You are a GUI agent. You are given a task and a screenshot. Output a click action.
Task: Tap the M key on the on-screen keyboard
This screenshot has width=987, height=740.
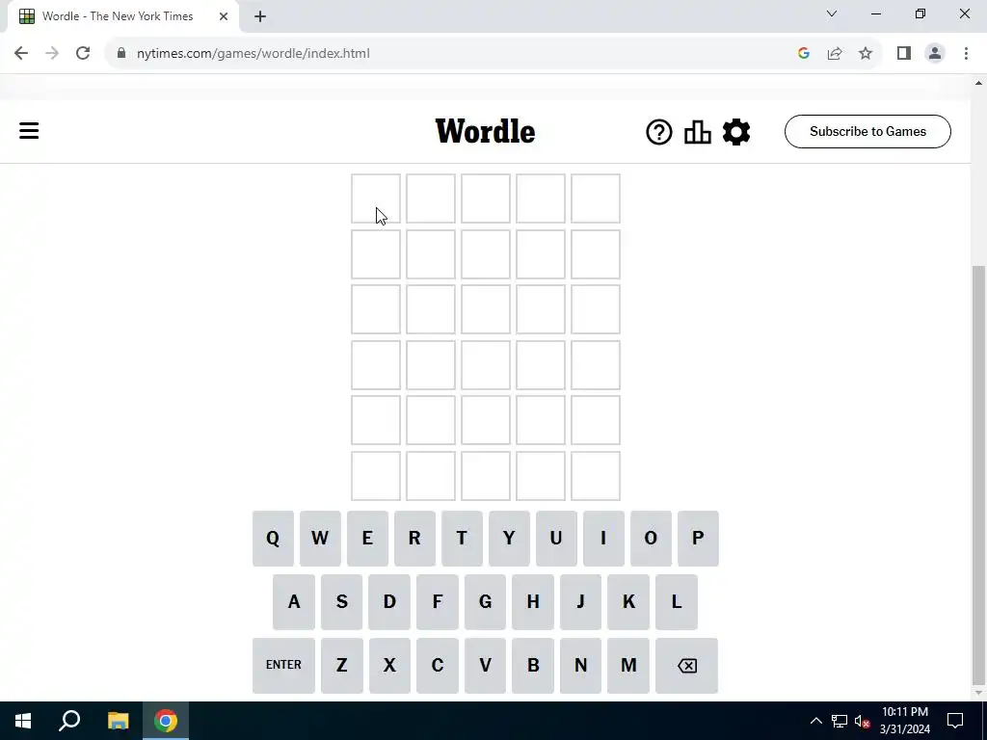point(628,665)
